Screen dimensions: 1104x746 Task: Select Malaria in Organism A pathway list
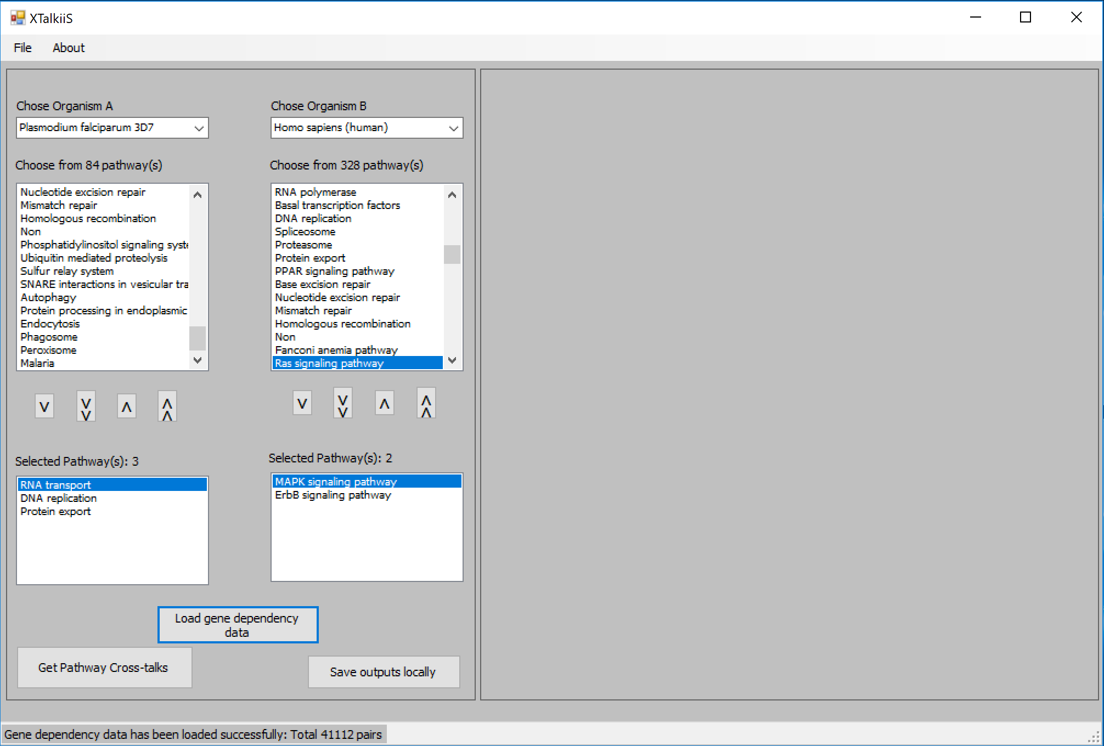[x=37, y=363]
